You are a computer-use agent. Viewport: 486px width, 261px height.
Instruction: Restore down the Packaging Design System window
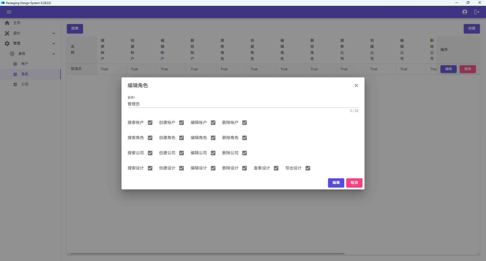point(468,3)
